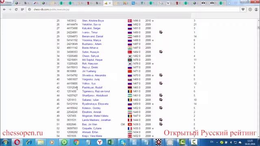Open the taskbar clock showing 12:25
Viewport: 260px width, 146px height.
point(250,142)
